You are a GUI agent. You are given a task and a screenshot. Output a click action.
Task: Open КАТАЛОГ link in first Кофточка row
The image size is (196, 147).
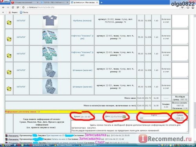[x=21, y=37]
